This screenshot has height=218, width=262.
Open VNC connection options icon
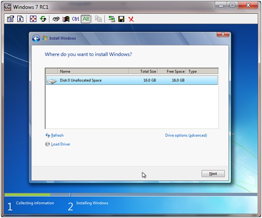(10, 19)
